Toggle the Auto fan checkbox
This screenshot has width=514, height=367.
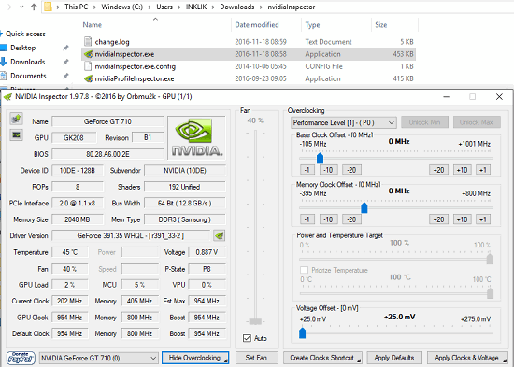click(247, 338)
